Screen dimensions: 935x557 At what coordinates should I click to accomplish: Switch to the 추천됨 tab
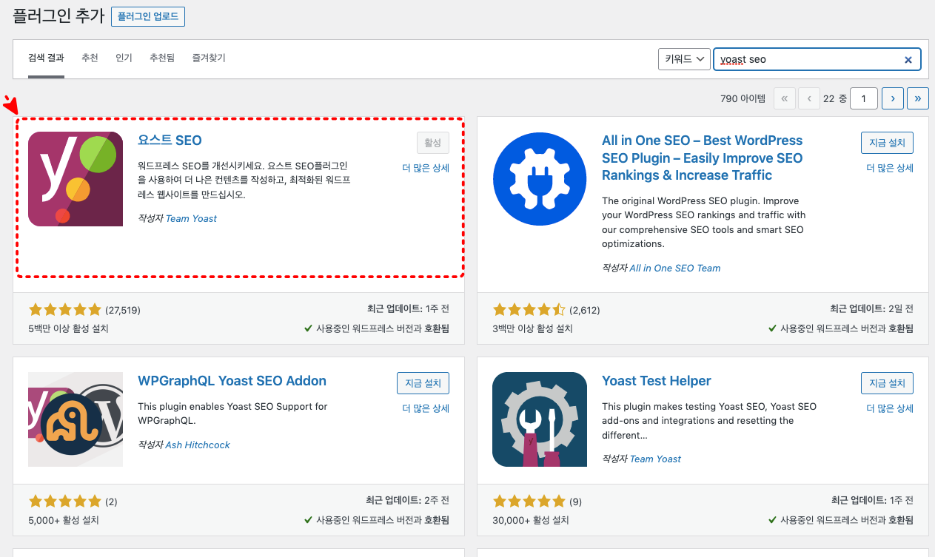tap(162, 58)
